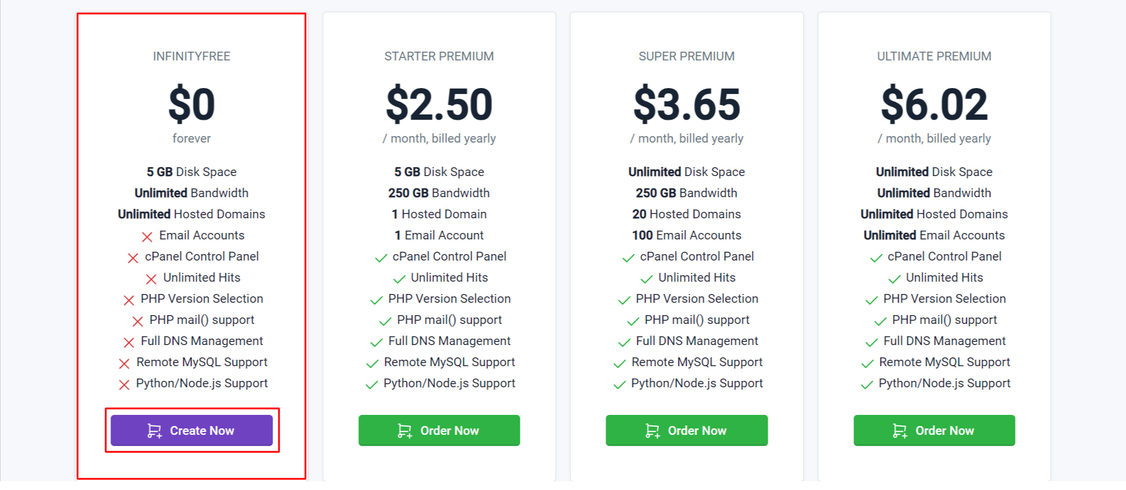The image size is (1126, 490).
Task: Click Order Now under Super Premium
Action: (687, 430)
